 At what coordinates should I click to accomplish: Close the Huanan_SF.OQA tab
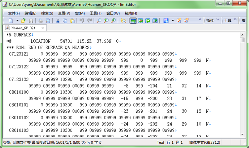[42, 28]
